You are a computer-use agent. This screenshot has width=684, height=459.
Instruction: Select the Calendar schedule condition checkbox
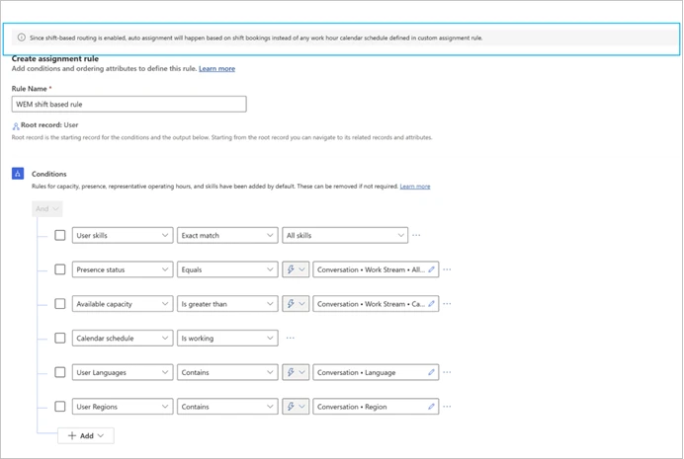coord(60,338)
